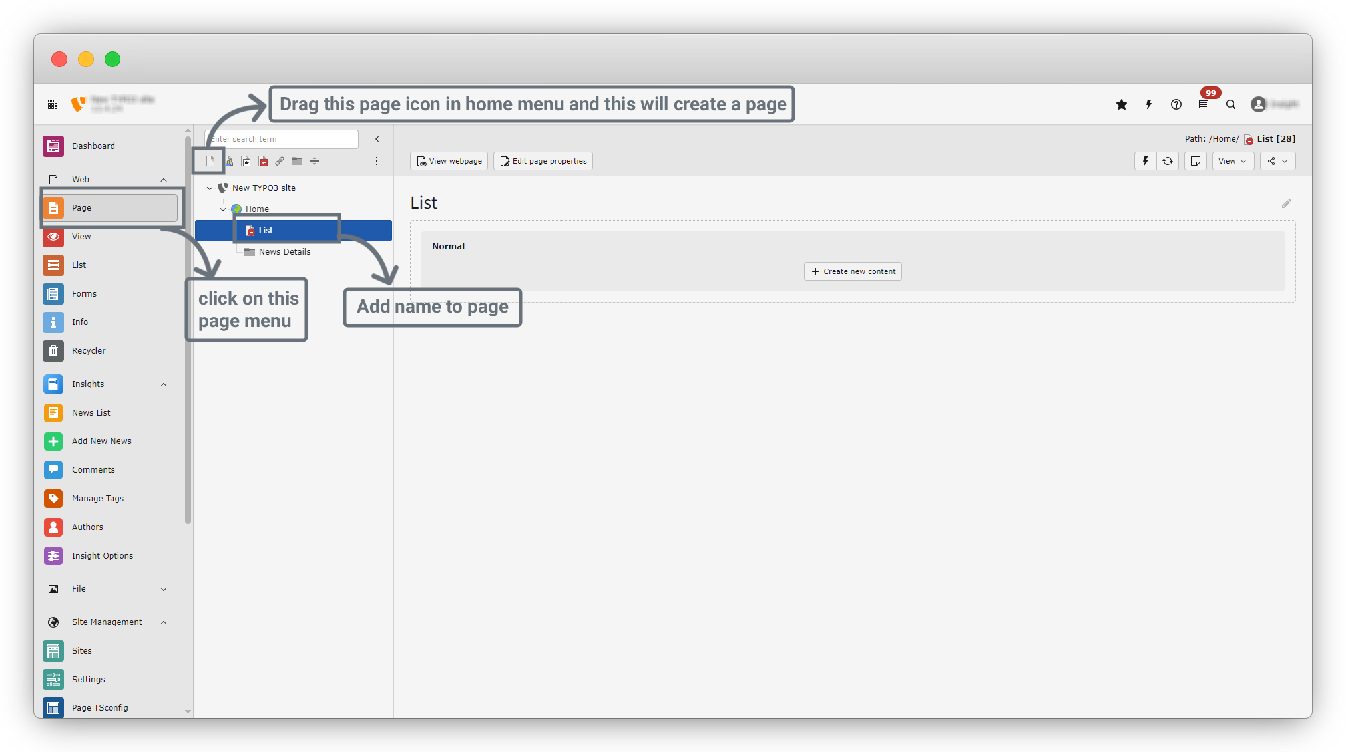Image resolution: width=1346 pixels, height=752 pixels.
Task: Open the View dropdown menu
Action: tap(1232, 161)
